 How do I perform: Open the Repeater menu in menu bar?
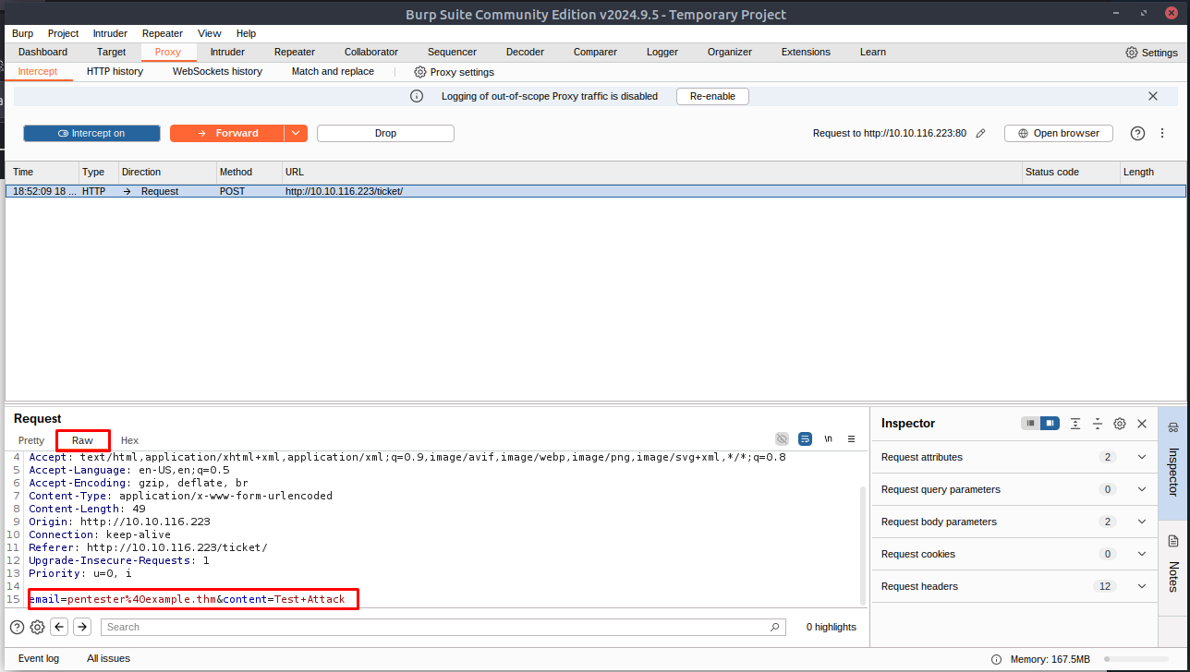[163, 33]
